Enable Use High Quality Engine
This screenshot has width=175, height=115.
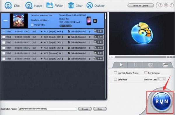(115, 73)
